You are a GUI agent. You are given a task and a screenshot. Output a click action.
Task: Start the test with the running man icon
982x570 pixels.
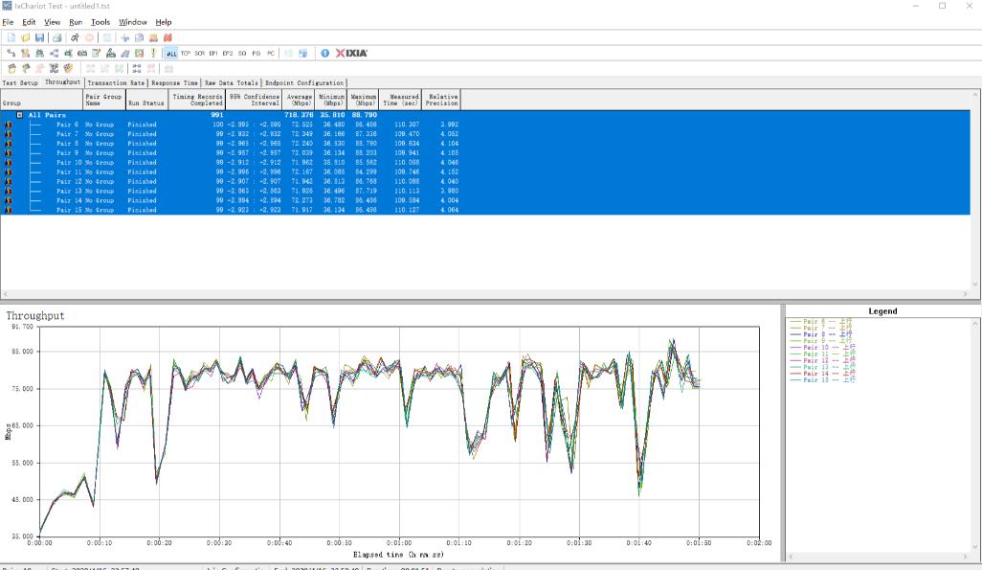(75, 37)
